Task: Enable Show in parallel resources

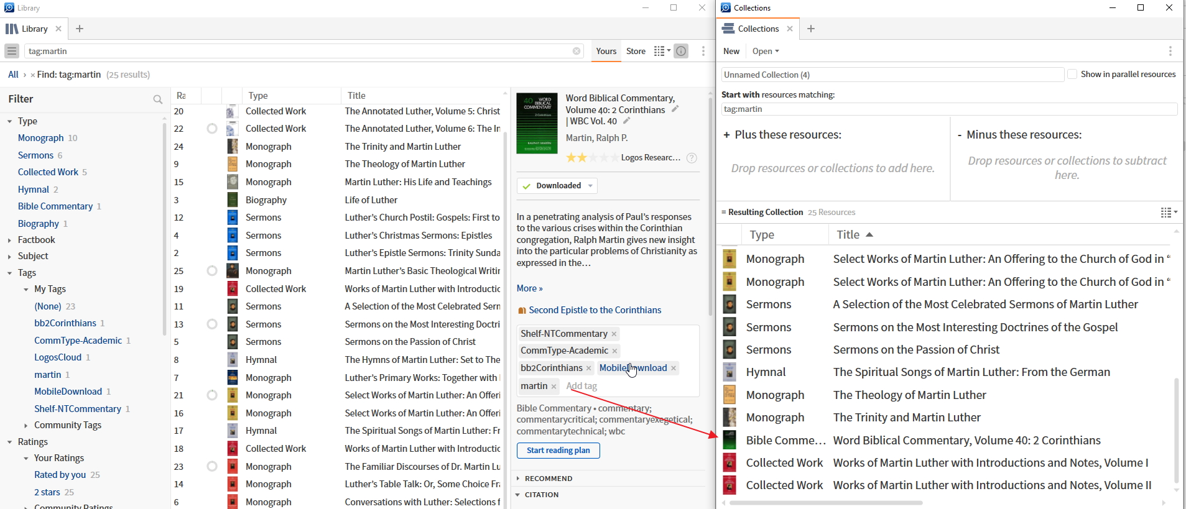Action: [x=1072, y=74]
